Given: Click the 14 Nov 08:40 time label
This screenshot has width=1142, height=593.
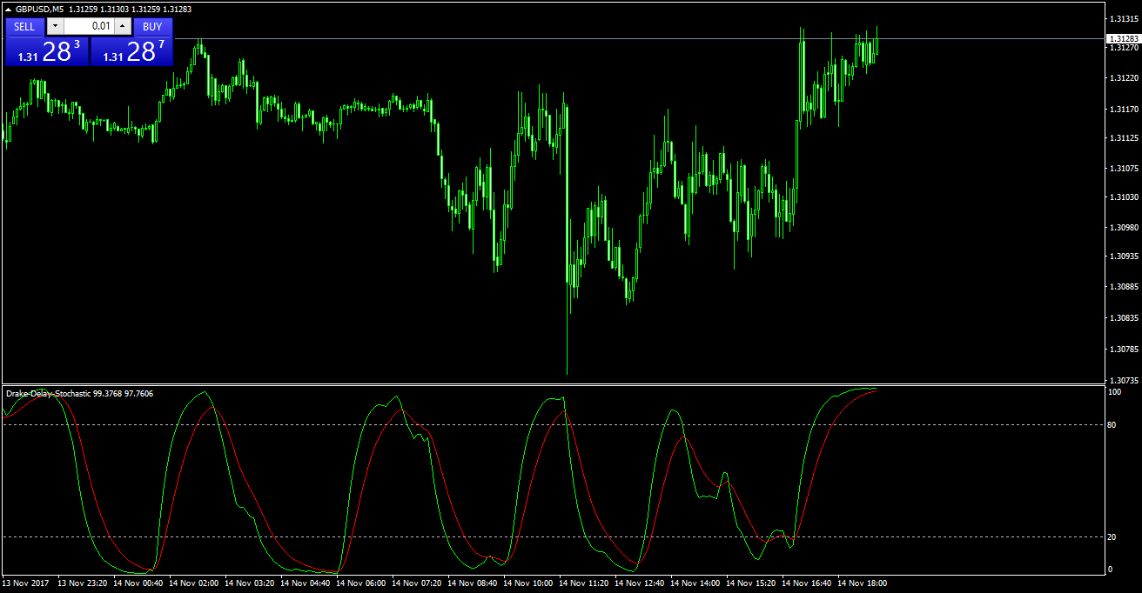Looking at the screenshot, I should pyautogui.click(x=473, y=583).
